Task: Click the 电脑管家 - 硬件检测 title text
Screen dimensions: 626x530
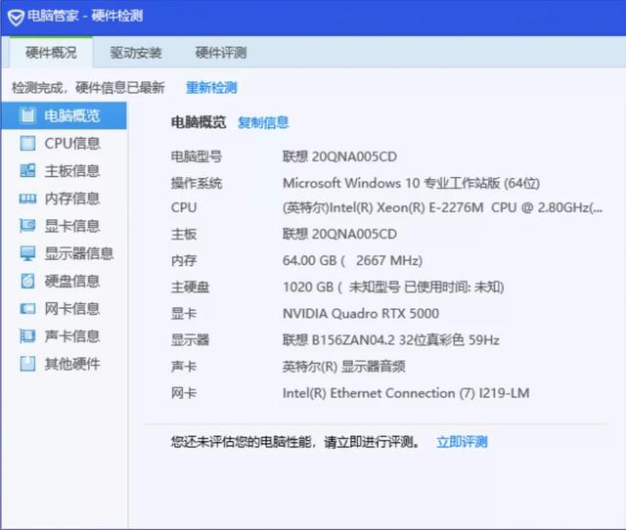Action: point(85,16)
